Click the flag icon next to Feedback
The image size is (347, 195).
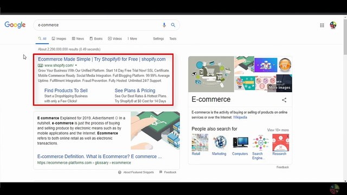161,172
